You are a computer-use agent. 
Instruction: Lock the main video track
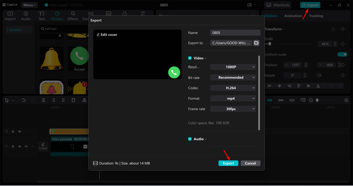click(x=13, y=147)
